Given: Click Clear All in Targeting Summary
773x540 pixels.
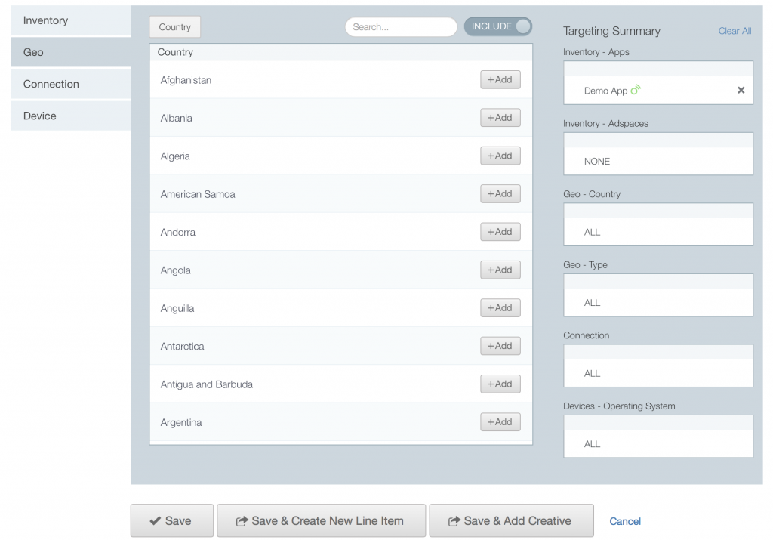Looking at the screenshot, I should (735, 31).
